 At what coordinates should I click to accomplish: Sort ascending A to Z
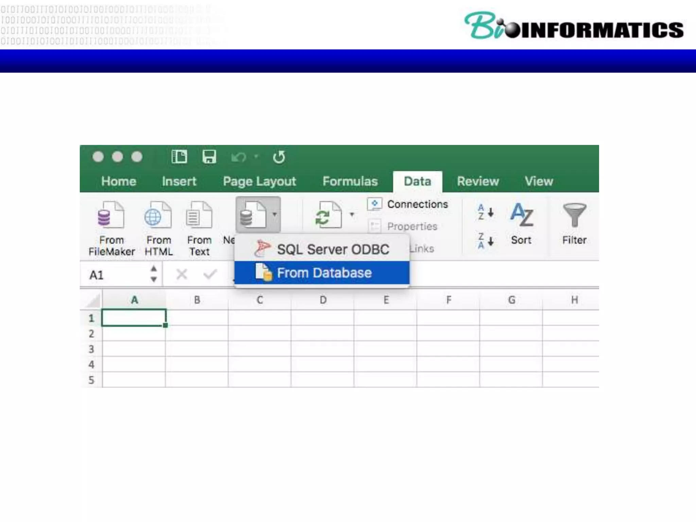485,212
